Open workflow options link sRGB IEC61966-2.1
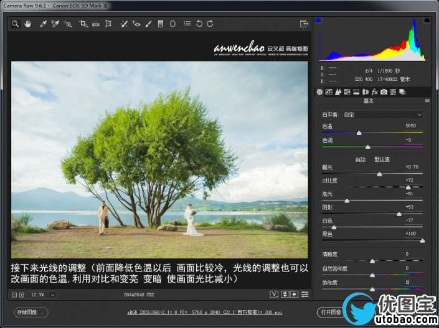 (205, 312)
